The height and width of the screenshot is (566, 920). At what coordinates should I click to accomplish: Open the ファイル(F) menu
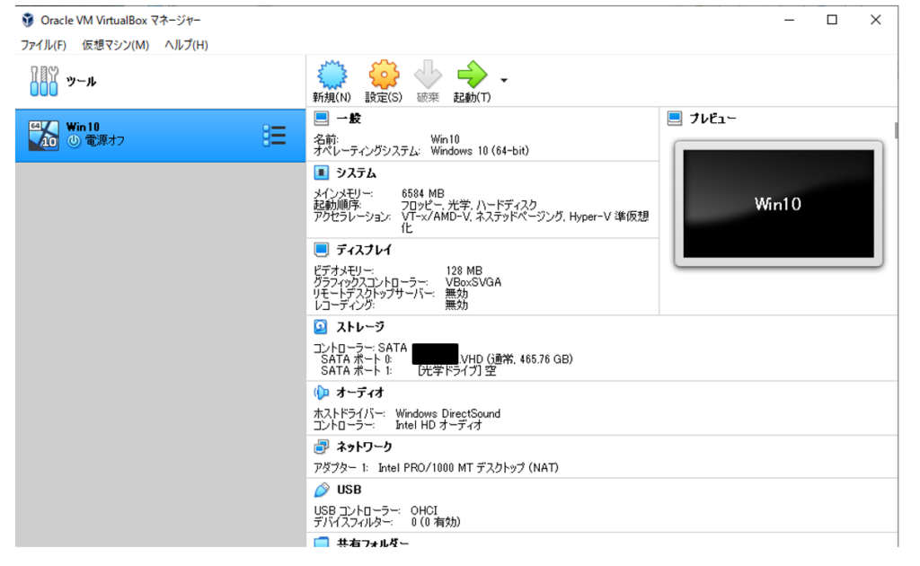click(43, 45)
